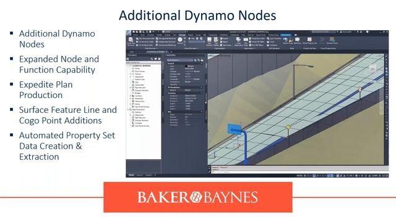
Task: Open the Properties object type dropdown
Action: [180, 60]
